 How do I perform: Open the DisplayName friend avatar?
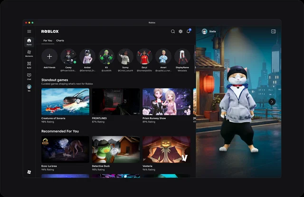[x=182, y=56]
